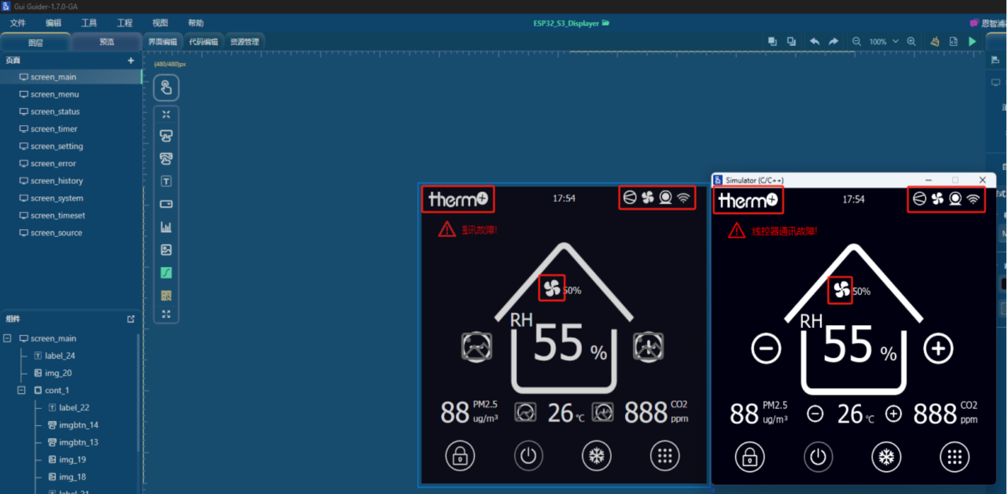The width and height of the screenshot is (1007, 494).
Task: Click the power button in the Simulator window
Action: (818, 457)
